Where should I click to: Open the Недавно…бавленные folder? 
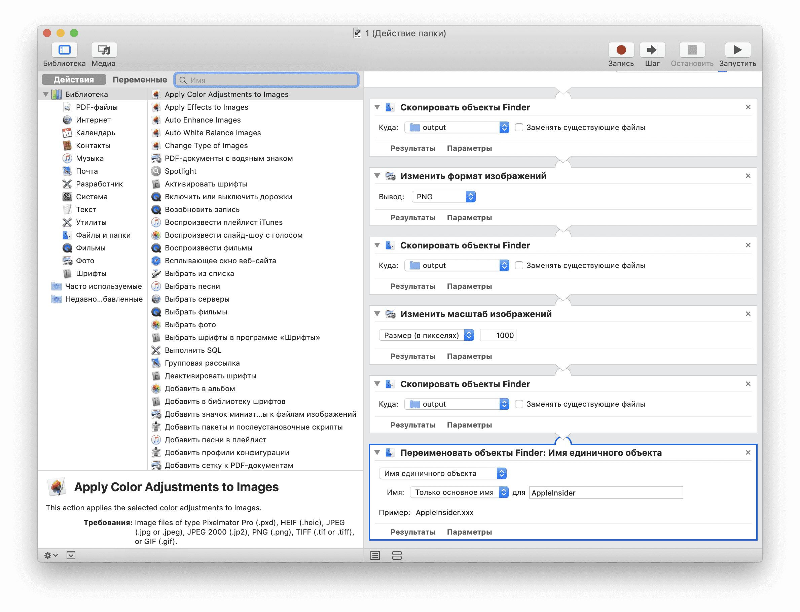[x=97, y=299]
